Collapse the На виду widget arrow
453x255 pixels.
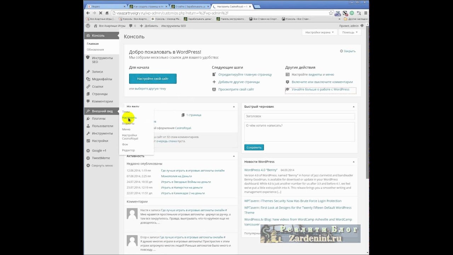click(x=234, y=107)
